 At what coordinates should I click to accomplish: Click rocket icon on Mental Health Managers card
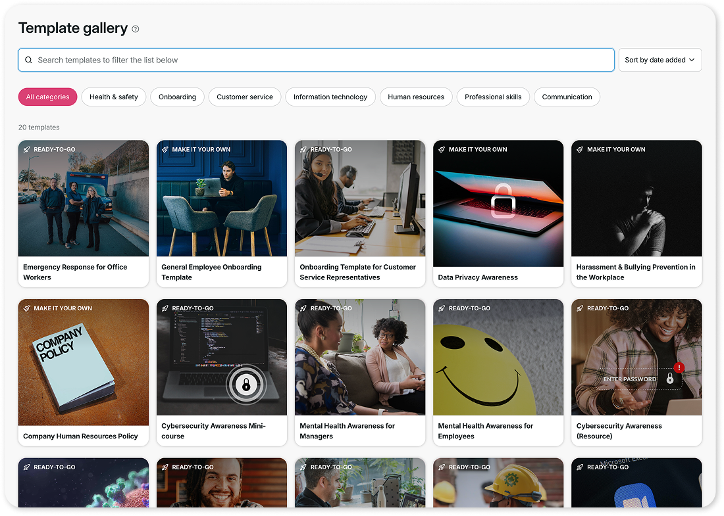click(x=303, y=308)
